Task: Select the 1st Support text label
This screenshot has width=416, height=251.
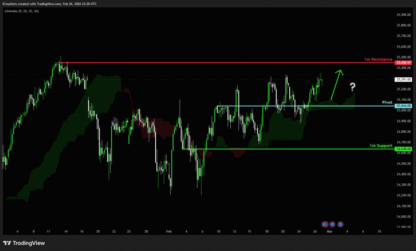Action: [381, 145]
